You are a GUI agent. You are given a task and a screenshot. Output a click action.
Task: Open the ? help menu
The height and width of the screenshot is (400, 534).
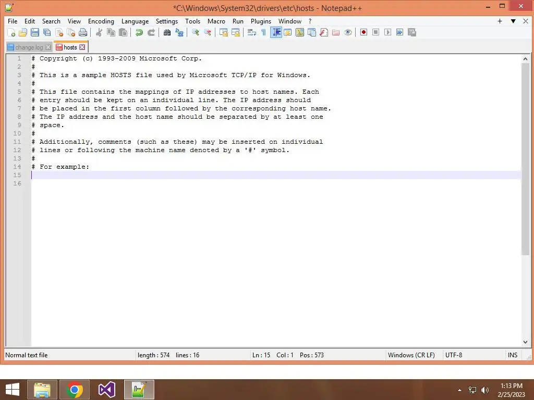tap(310, 21)
